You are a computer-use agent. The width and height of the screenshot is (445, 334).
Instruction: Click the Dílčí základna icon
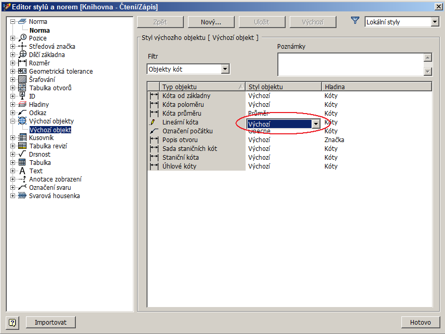(22, 55)
